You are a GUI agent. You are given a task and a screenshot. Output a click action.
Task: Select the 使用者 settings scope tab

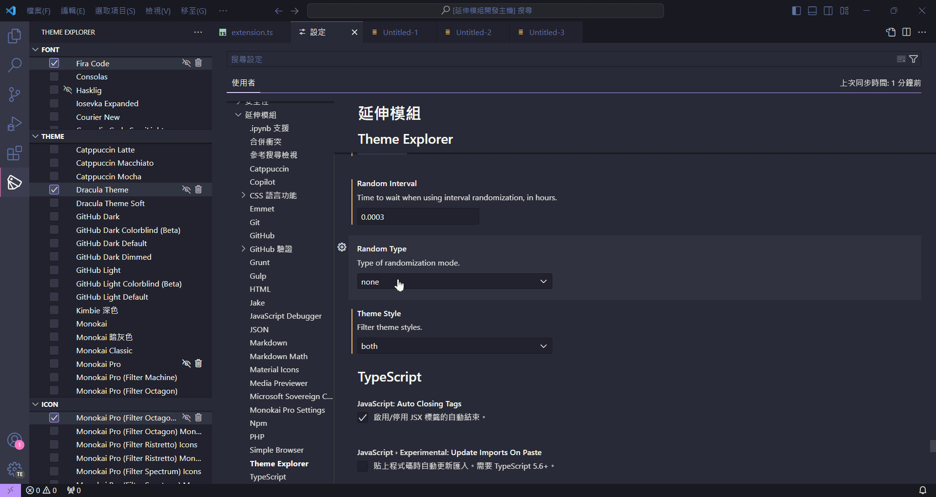point(243,83)
